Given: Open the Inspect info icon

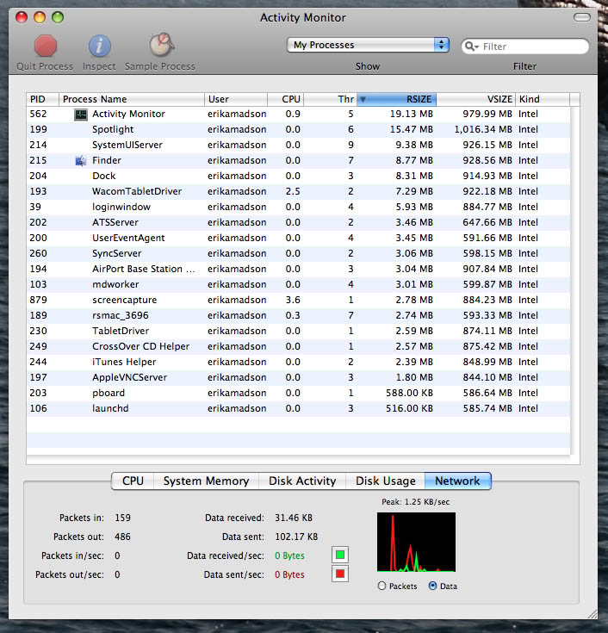Looking at the screenshot, I should point(99,46).
